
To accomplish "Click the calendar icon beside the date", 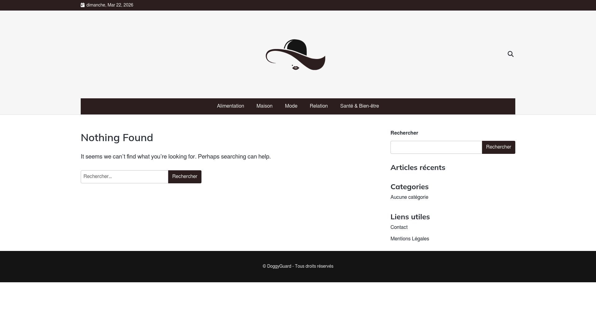I will 83,5.
